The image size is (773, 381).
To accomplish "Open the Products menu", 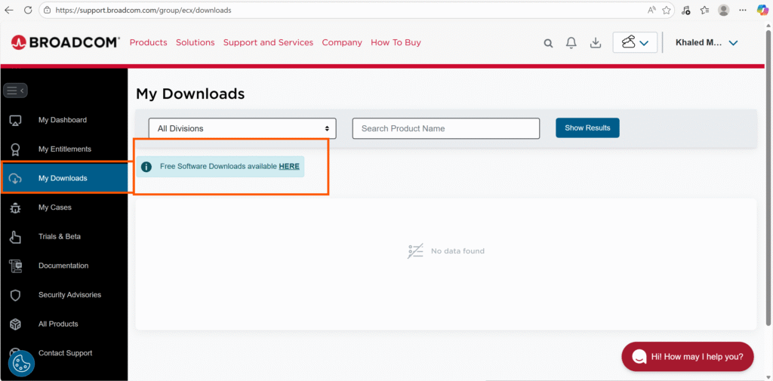I will coord(148,42).
